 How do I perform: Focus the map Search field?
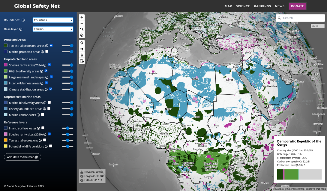300,18
